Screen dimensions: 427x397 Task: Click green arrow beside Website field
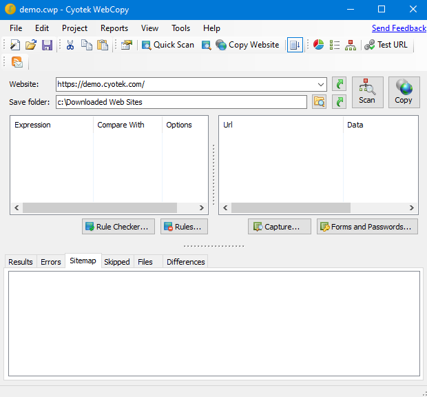click(339, 84)
